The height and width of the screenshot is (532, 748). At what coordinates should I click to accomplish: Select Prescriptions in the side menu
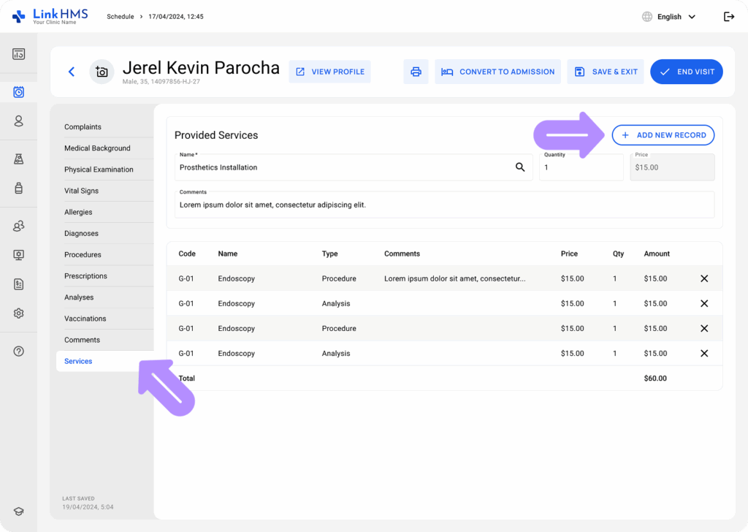(x=85, y=276)
